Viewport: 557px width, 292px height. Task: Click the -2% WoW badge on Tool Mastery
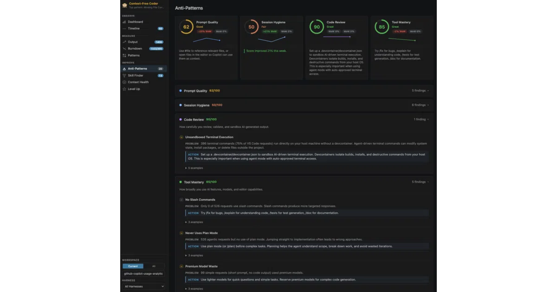[x=399, y=32]
